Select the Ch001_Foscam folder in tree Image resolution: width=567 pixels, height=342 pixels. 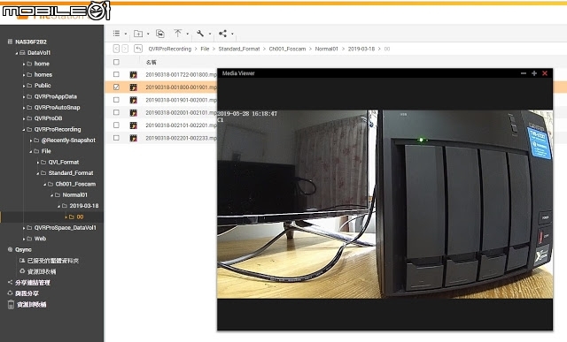coord(75,184)
